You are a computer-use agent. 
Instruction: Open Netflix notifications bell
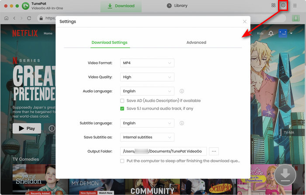click(271, 33)
